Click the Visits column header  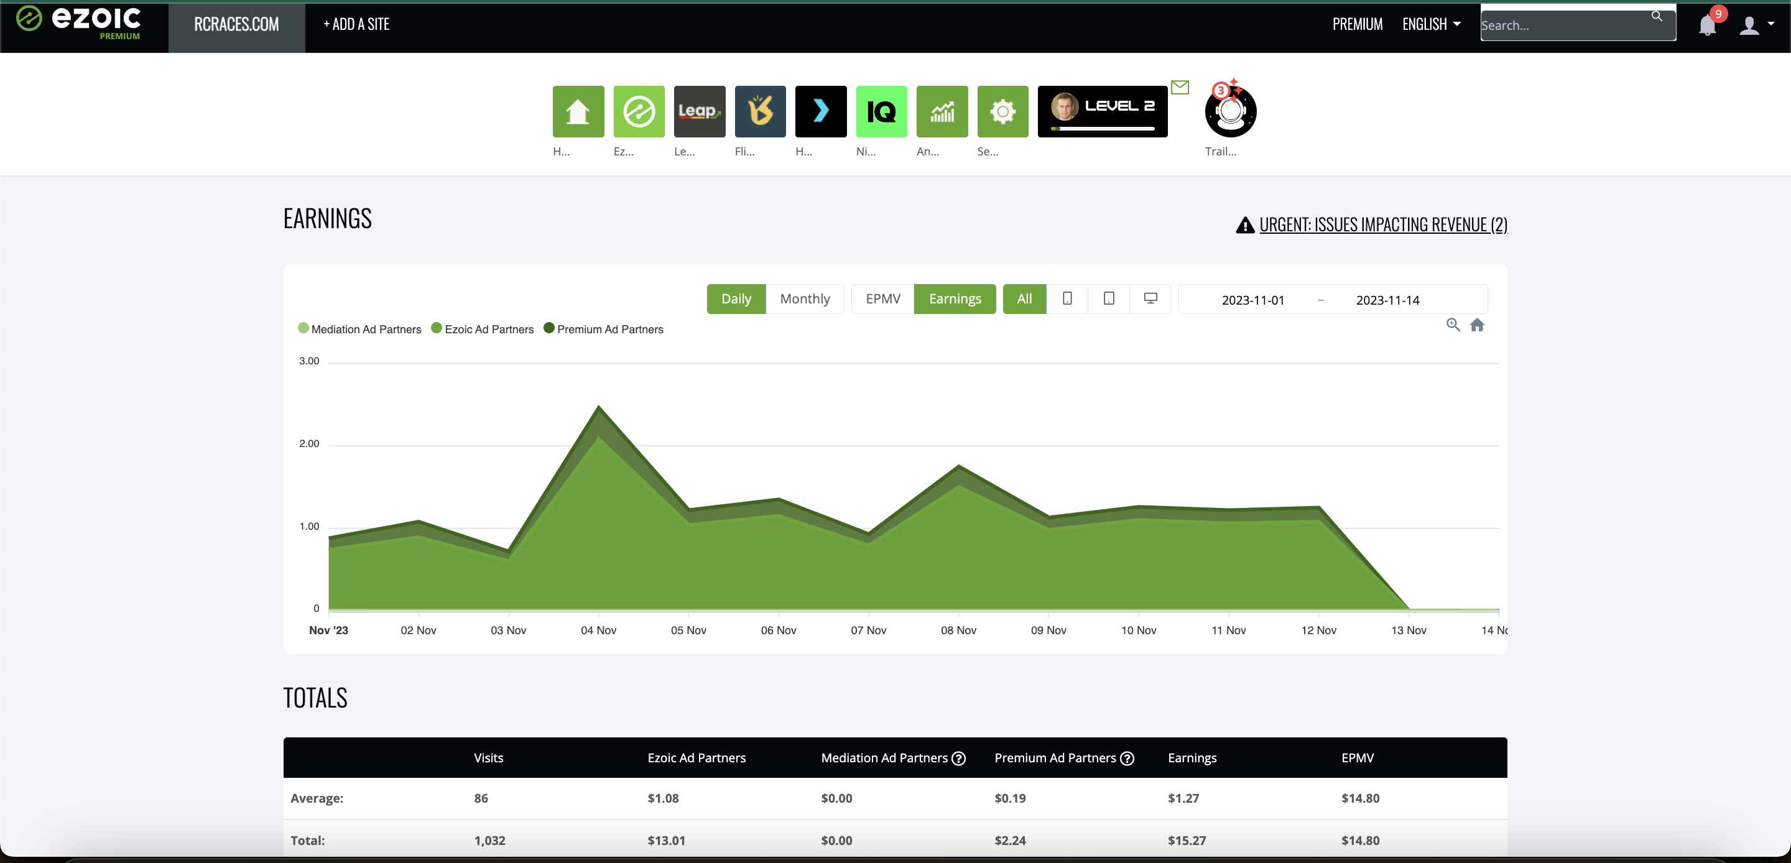[488, 758]
